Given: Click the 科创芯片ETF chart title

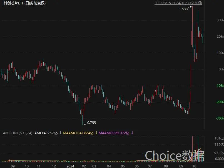Looking at the screenshot, I should pyautogui.click(x=25, y=3).
